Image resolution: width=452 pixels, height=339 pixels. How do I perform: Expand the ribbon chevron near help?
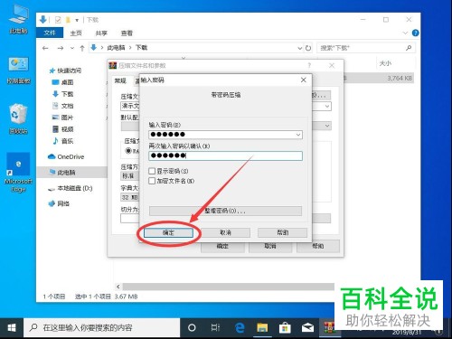pos(405,33)
